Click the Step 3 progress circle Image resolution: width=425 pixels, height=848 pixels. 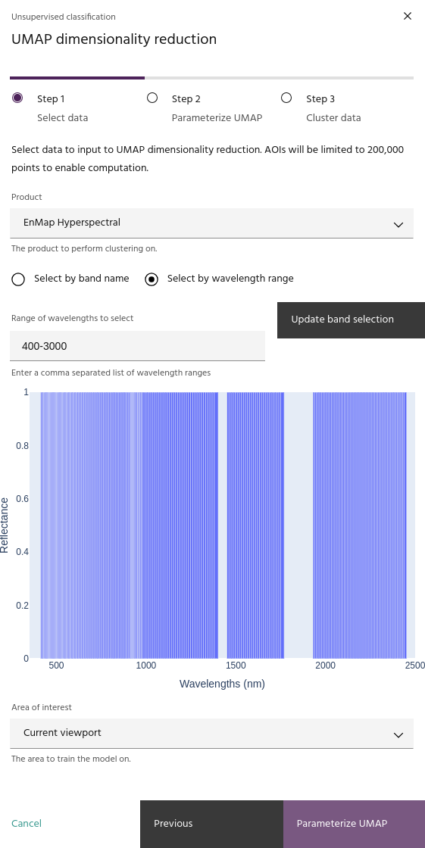pos(286,98)
